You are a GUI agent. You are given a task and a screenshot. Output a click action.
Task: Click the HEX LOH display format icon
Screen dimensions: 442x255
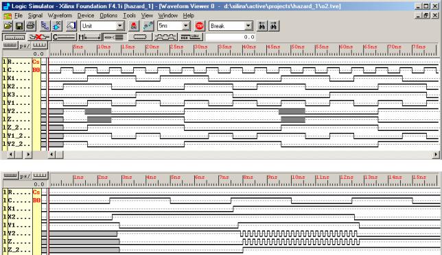(191, 37)
